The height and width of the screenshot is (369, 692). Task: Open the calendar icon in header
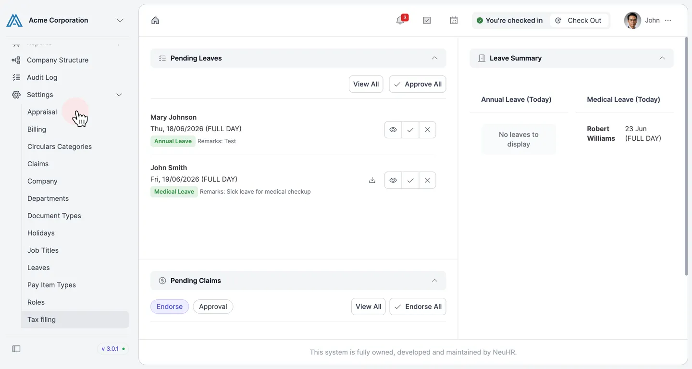click(x=454, y=20)
